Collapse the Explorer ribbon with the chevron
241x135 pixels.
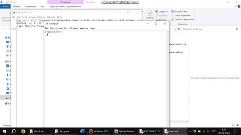[235, 6]
